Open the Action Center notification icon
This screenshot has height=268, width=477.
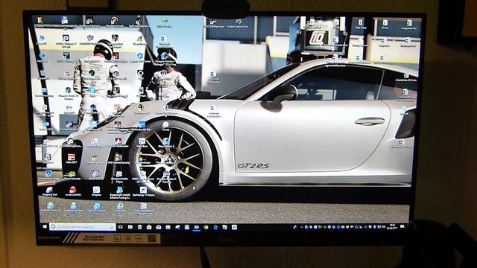click(x=402, y=226)
